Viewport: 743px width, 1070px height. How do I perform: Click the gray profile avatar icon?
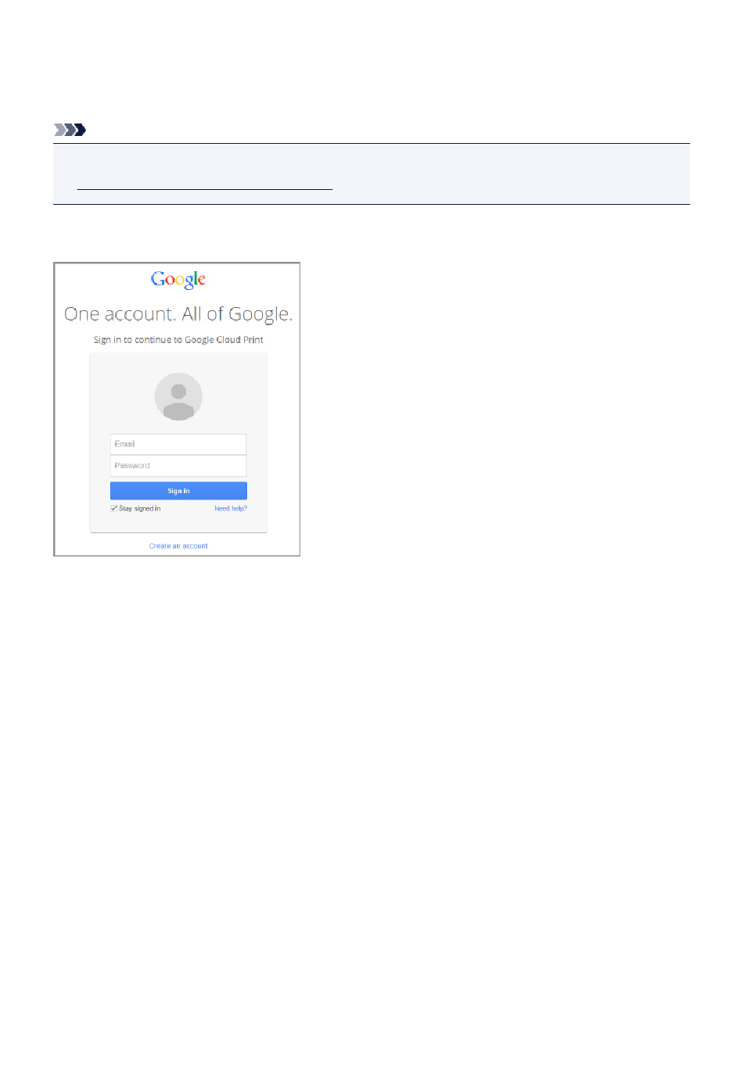click(x=178, y=396)
